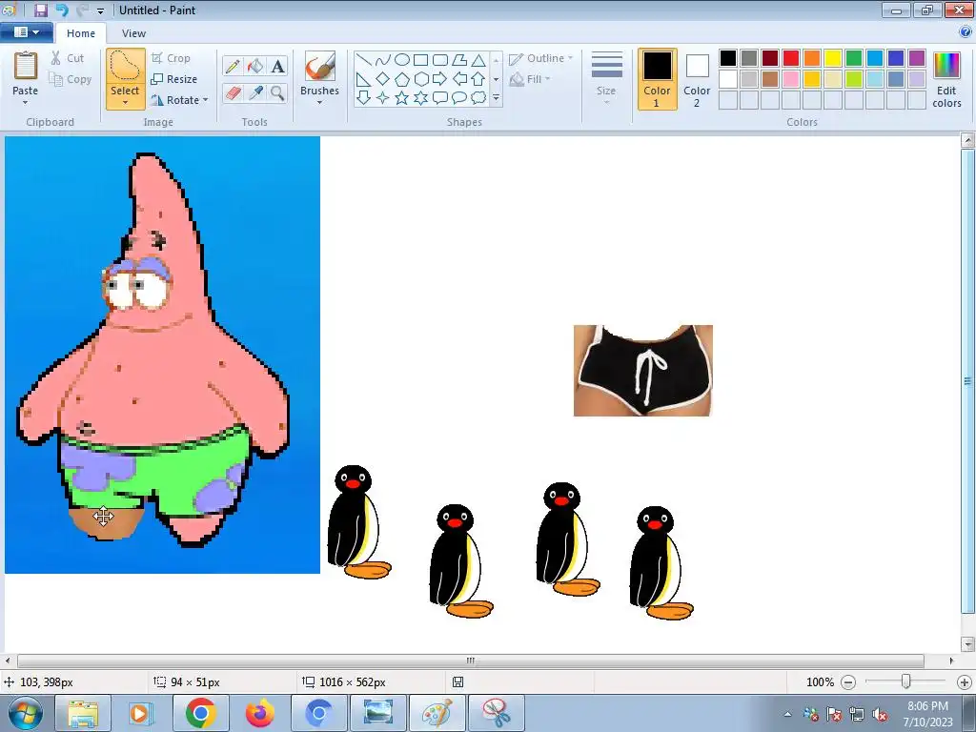Choose the Right arrow shape
976x732 pixels.
tap(440, 79)
